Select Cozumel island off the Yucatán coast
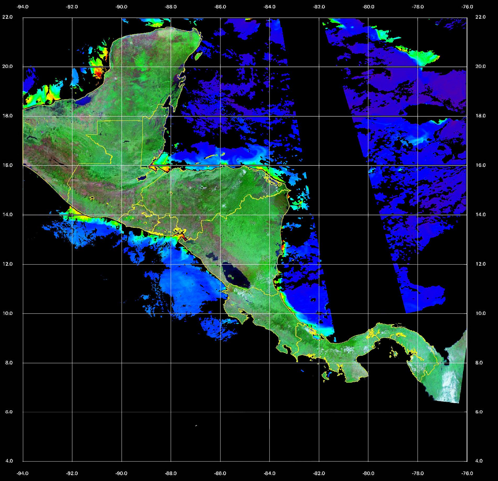This screenshot has width=498, height=481. pos(198,56)
